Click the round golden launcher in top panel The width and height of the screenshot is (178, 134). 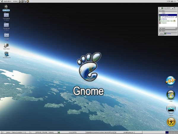pos(28,1)
